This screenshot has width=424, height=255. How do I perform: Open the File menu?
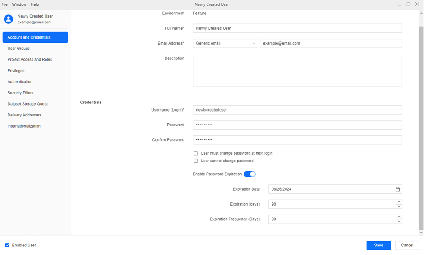(x=5, y=4)
